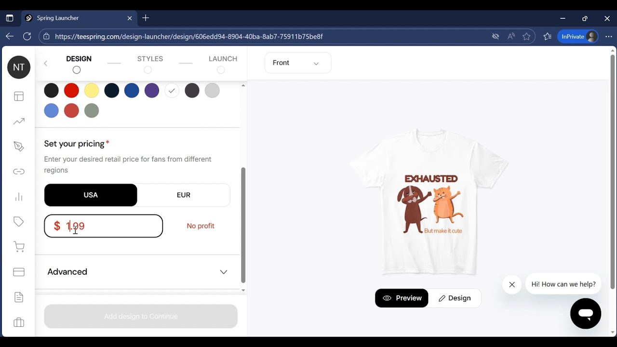This screenshot has height=347, width=617.
Task: Go back with the left chevron beside DESIGN
Action: (x=46, y=63)
